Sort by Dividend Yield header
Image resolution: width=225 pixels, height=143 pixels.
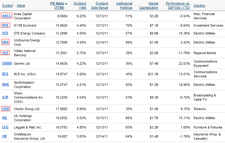[x=80, y=6]
